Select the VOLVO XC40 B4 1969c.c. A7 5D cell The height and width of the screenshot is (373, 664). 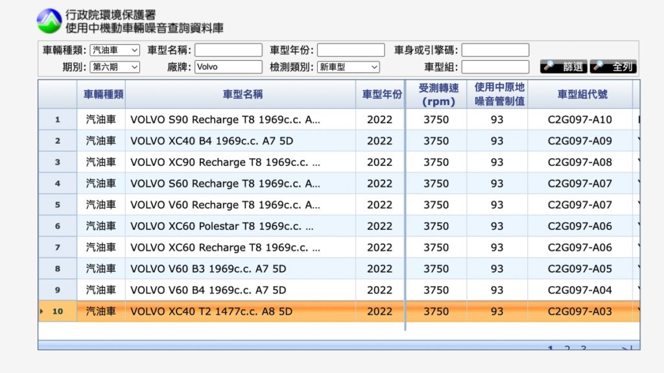point(241,141)
